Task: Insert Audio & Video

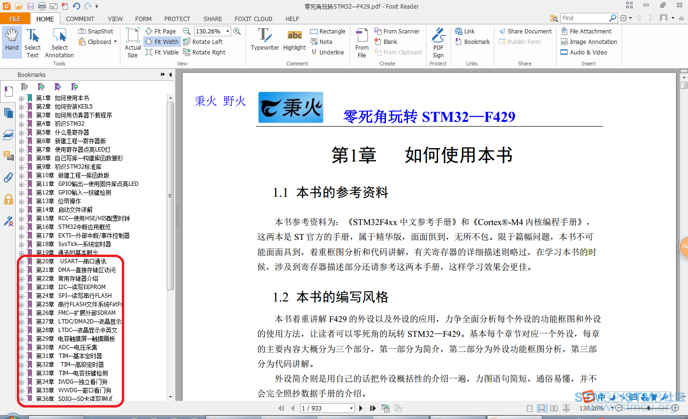Action: [x=584, y=52]
